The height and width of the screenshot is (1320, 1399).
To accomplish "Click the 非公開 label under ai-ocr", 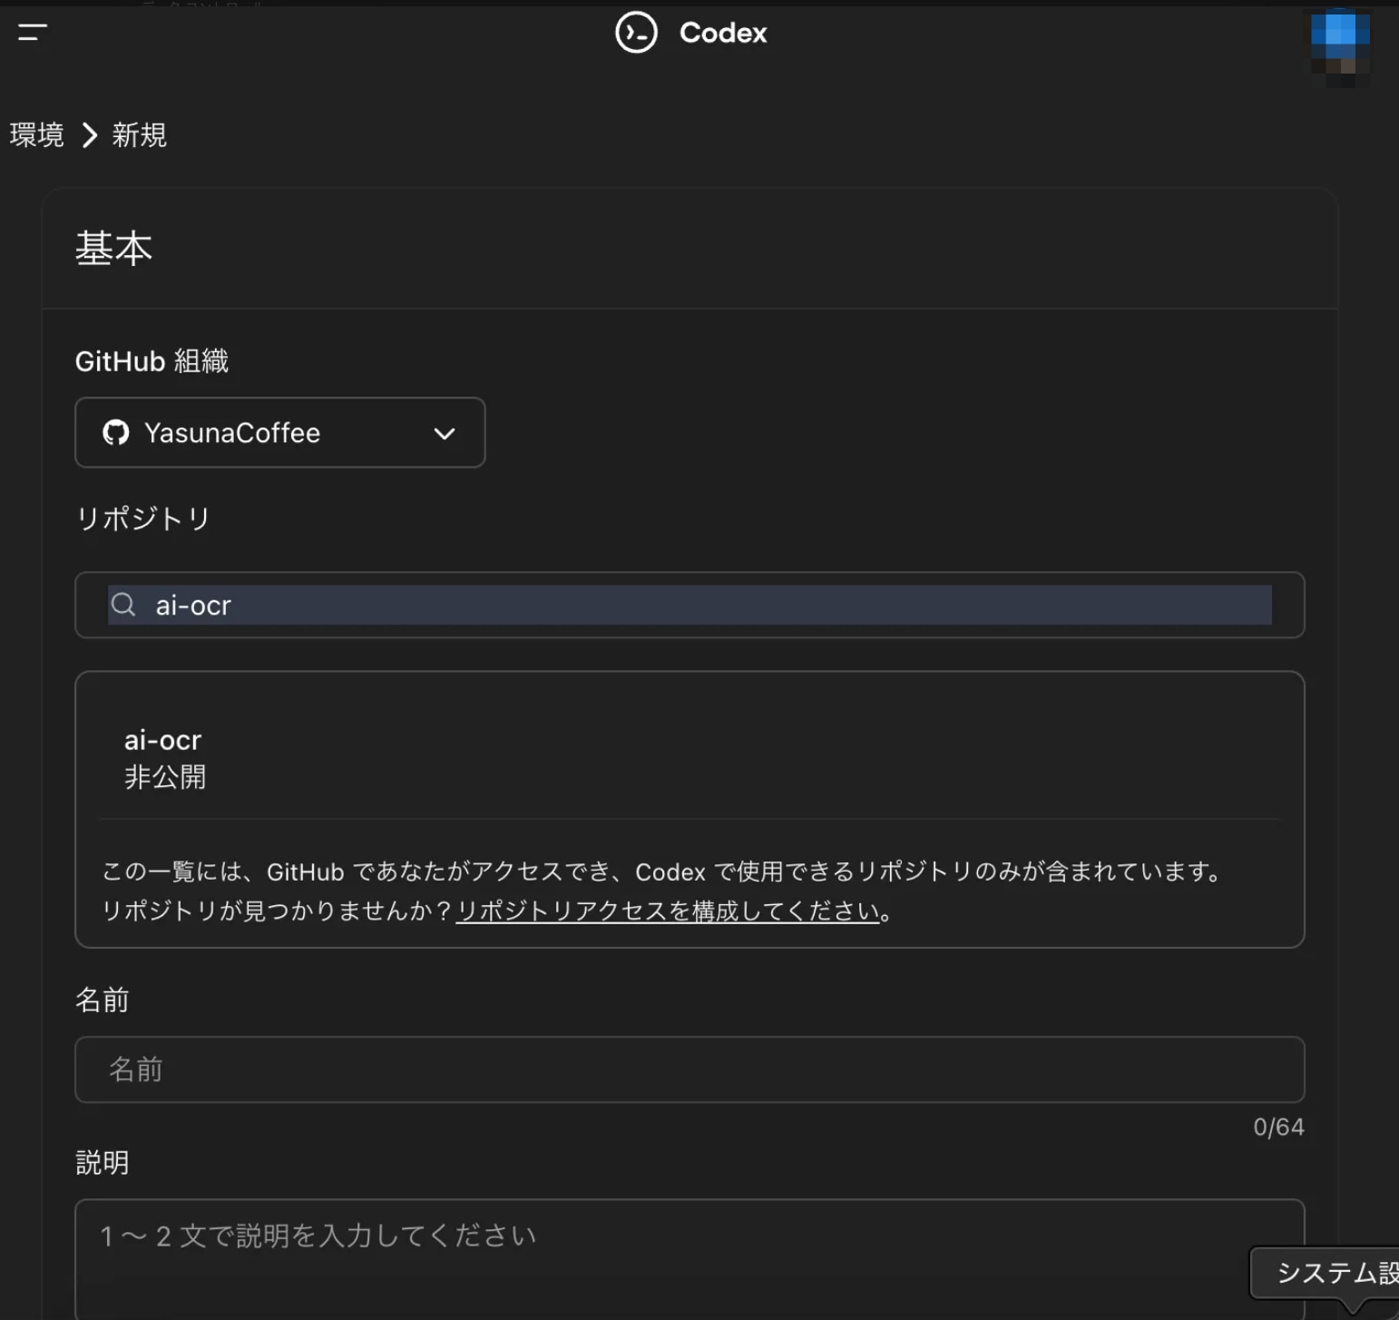I will tap(165, 777).
